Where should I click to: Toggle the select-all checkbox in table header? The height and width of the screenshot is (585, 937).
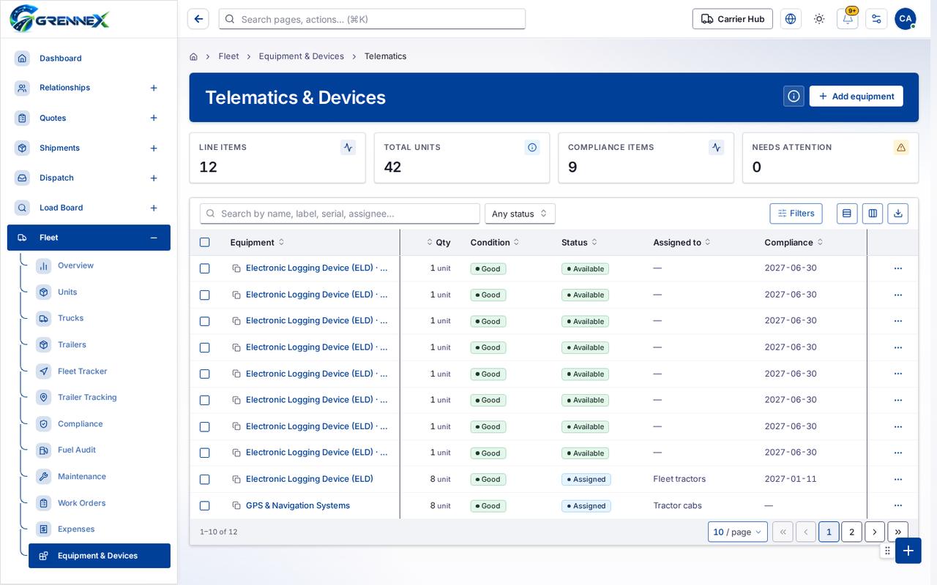pos(205,242)
